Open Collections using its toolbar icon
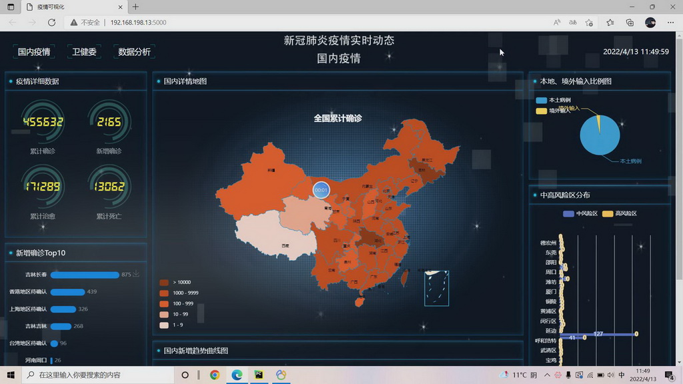The height and width of the screenshot is (384, 683). click(629, 22)
